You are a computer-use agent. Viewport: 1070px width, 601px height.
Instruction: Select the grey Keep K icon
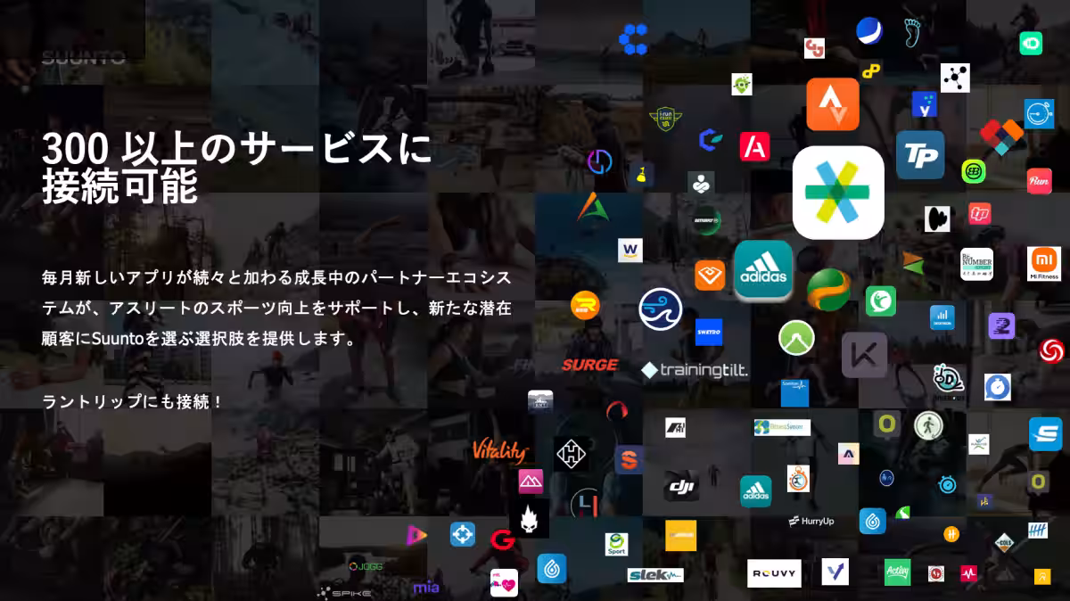click(864, 355)
